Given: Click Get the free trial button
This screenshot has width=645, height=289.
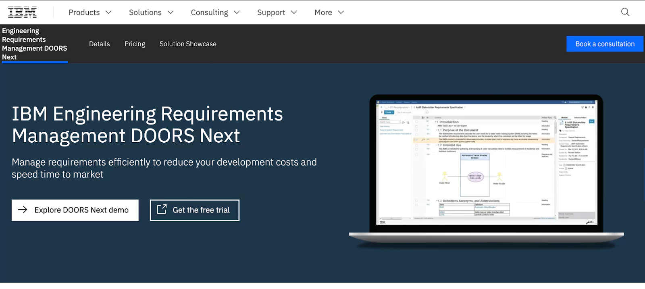Looking at the screenshot, I should 195,210.
